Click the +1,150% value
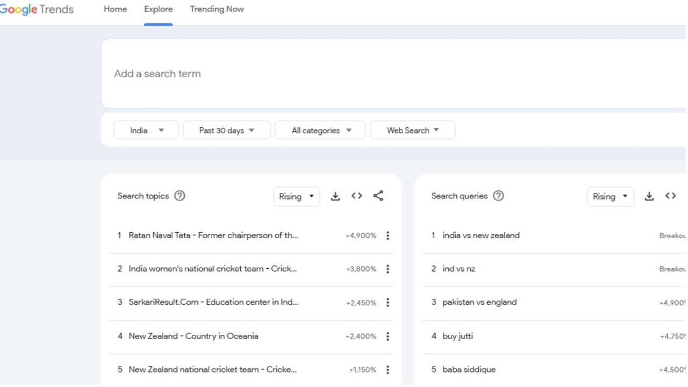Viewport: 688px width, 387px height. tap(363, 370)
